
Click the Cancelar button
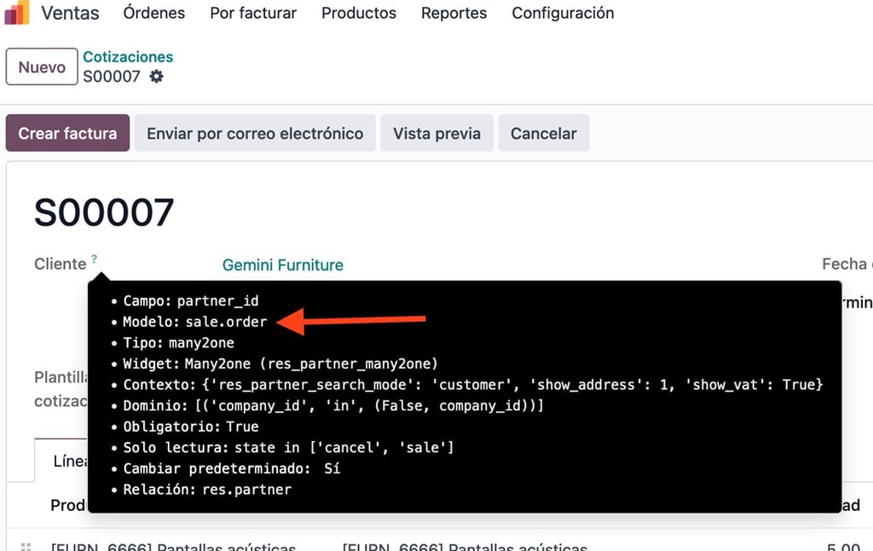pyautogui.click(x=543, y=133)
